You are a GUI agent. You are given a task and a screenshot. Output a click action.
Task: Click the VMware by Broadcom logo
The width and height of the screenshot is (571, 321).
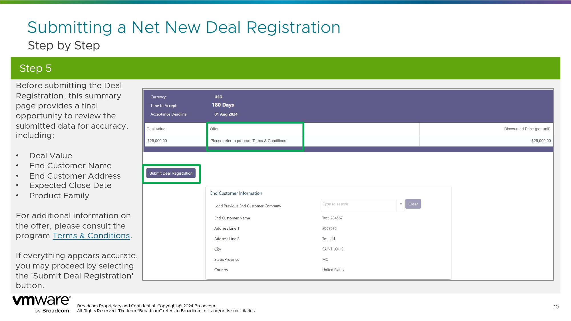[x=41, y=304]
